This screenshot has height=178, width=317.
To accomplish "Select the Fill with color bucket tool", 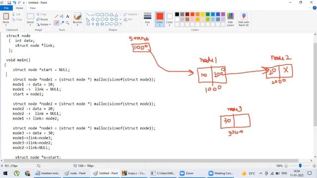I will pyautogui.click(x=62, y=16).
